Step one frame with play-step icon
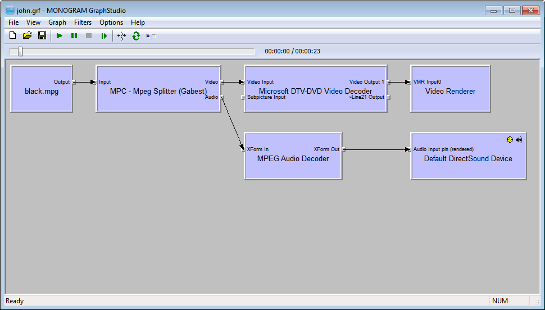 104,35
